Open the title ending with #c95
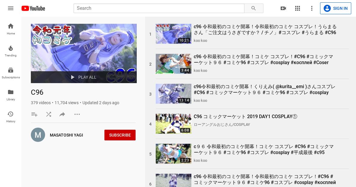The height and width of the screenshot is (187, 356). [x=264, y=150]
